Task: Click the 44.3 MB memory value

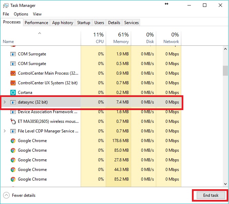Action: [x=121, y=170]
